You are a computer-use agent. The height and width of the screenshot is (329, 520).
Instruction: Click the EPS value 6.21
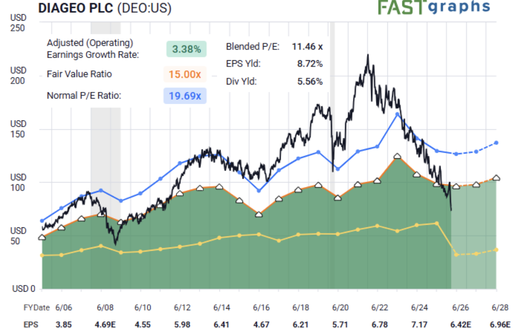tap(301, 324)
